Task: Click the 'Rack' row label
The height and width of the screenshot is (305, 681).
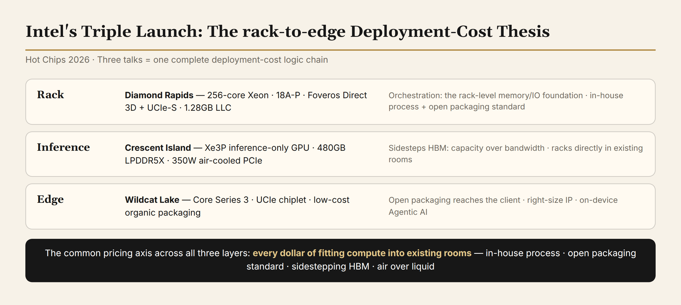Action: [50, 94]
